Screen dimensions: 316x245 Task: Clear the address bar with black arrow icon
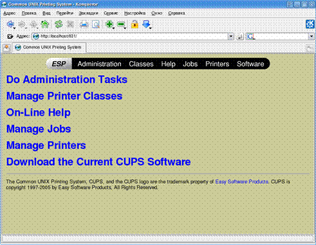[10, 37]
